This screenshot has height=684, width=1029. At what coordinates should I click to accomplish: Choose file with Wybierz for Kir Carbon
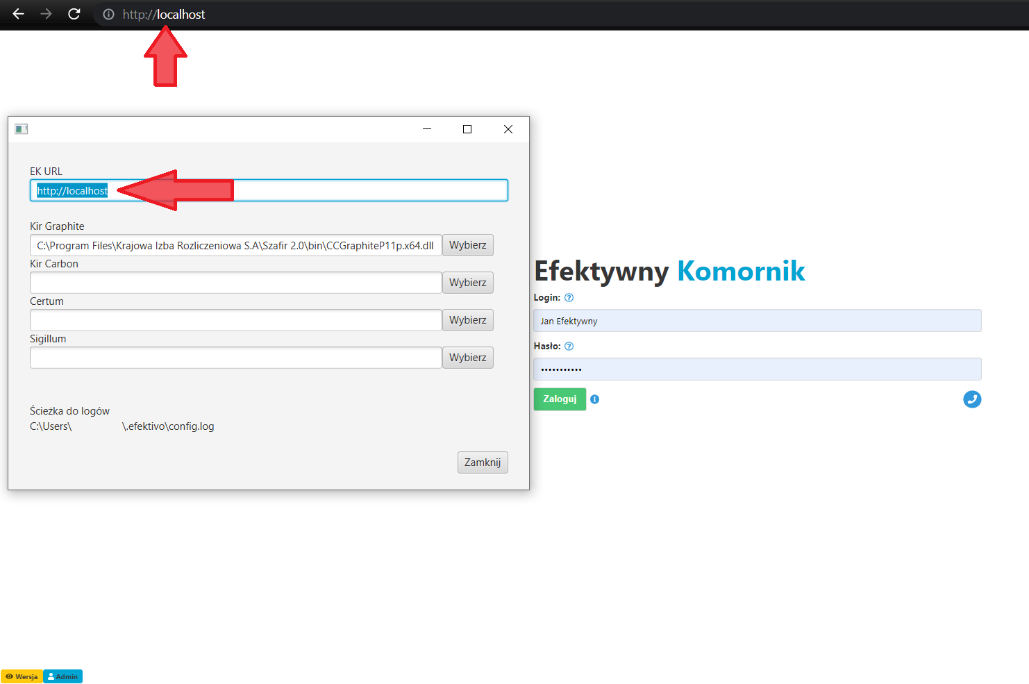(x=468, y=283)
